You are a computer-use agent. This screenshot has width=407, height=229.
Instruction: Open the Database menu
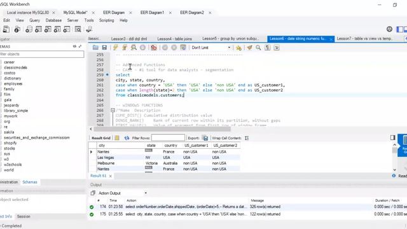[x=53, y=20]
